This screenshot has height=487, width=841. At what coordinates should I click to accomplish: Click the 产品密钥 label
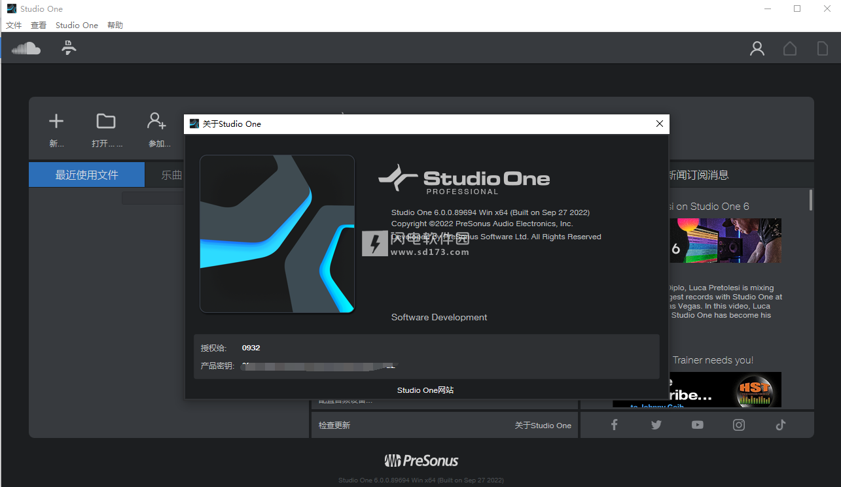coord(217,366)
